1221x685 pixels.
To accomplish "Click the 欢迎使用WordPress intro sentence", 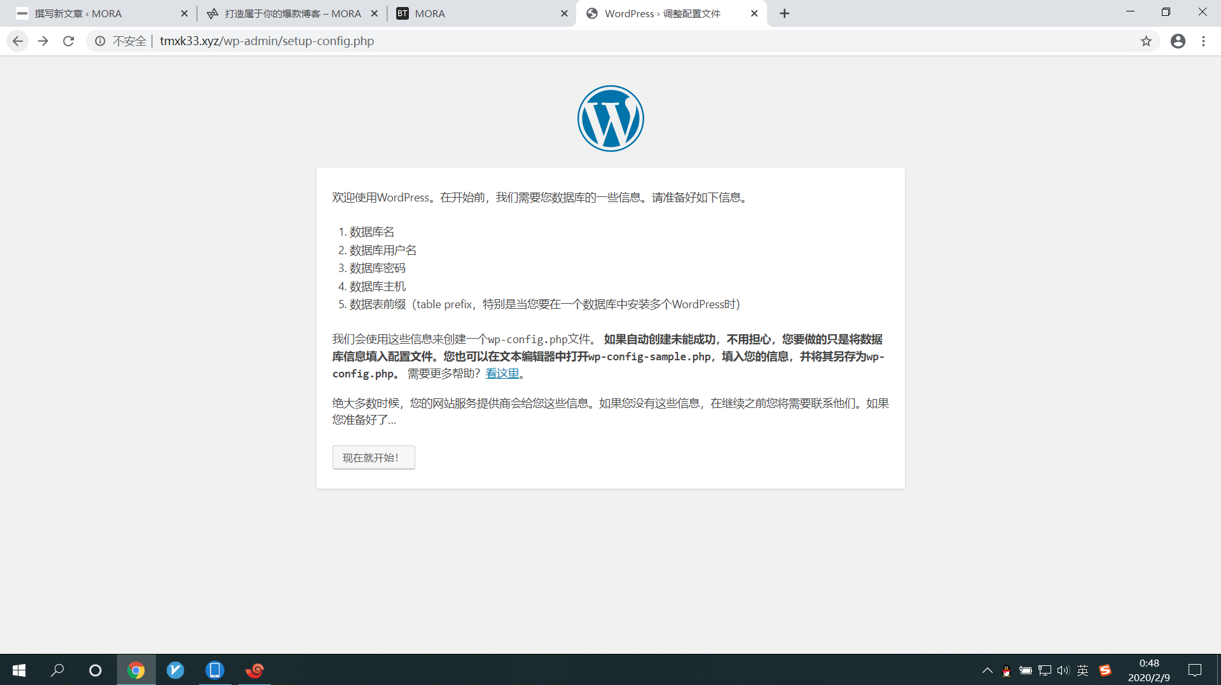I will pyautogui.click(x=542, y=198).
